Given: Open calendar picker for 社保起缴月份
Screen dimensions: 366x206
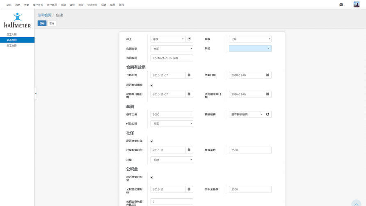Looking at the screenshot, I should coord(189,150).
